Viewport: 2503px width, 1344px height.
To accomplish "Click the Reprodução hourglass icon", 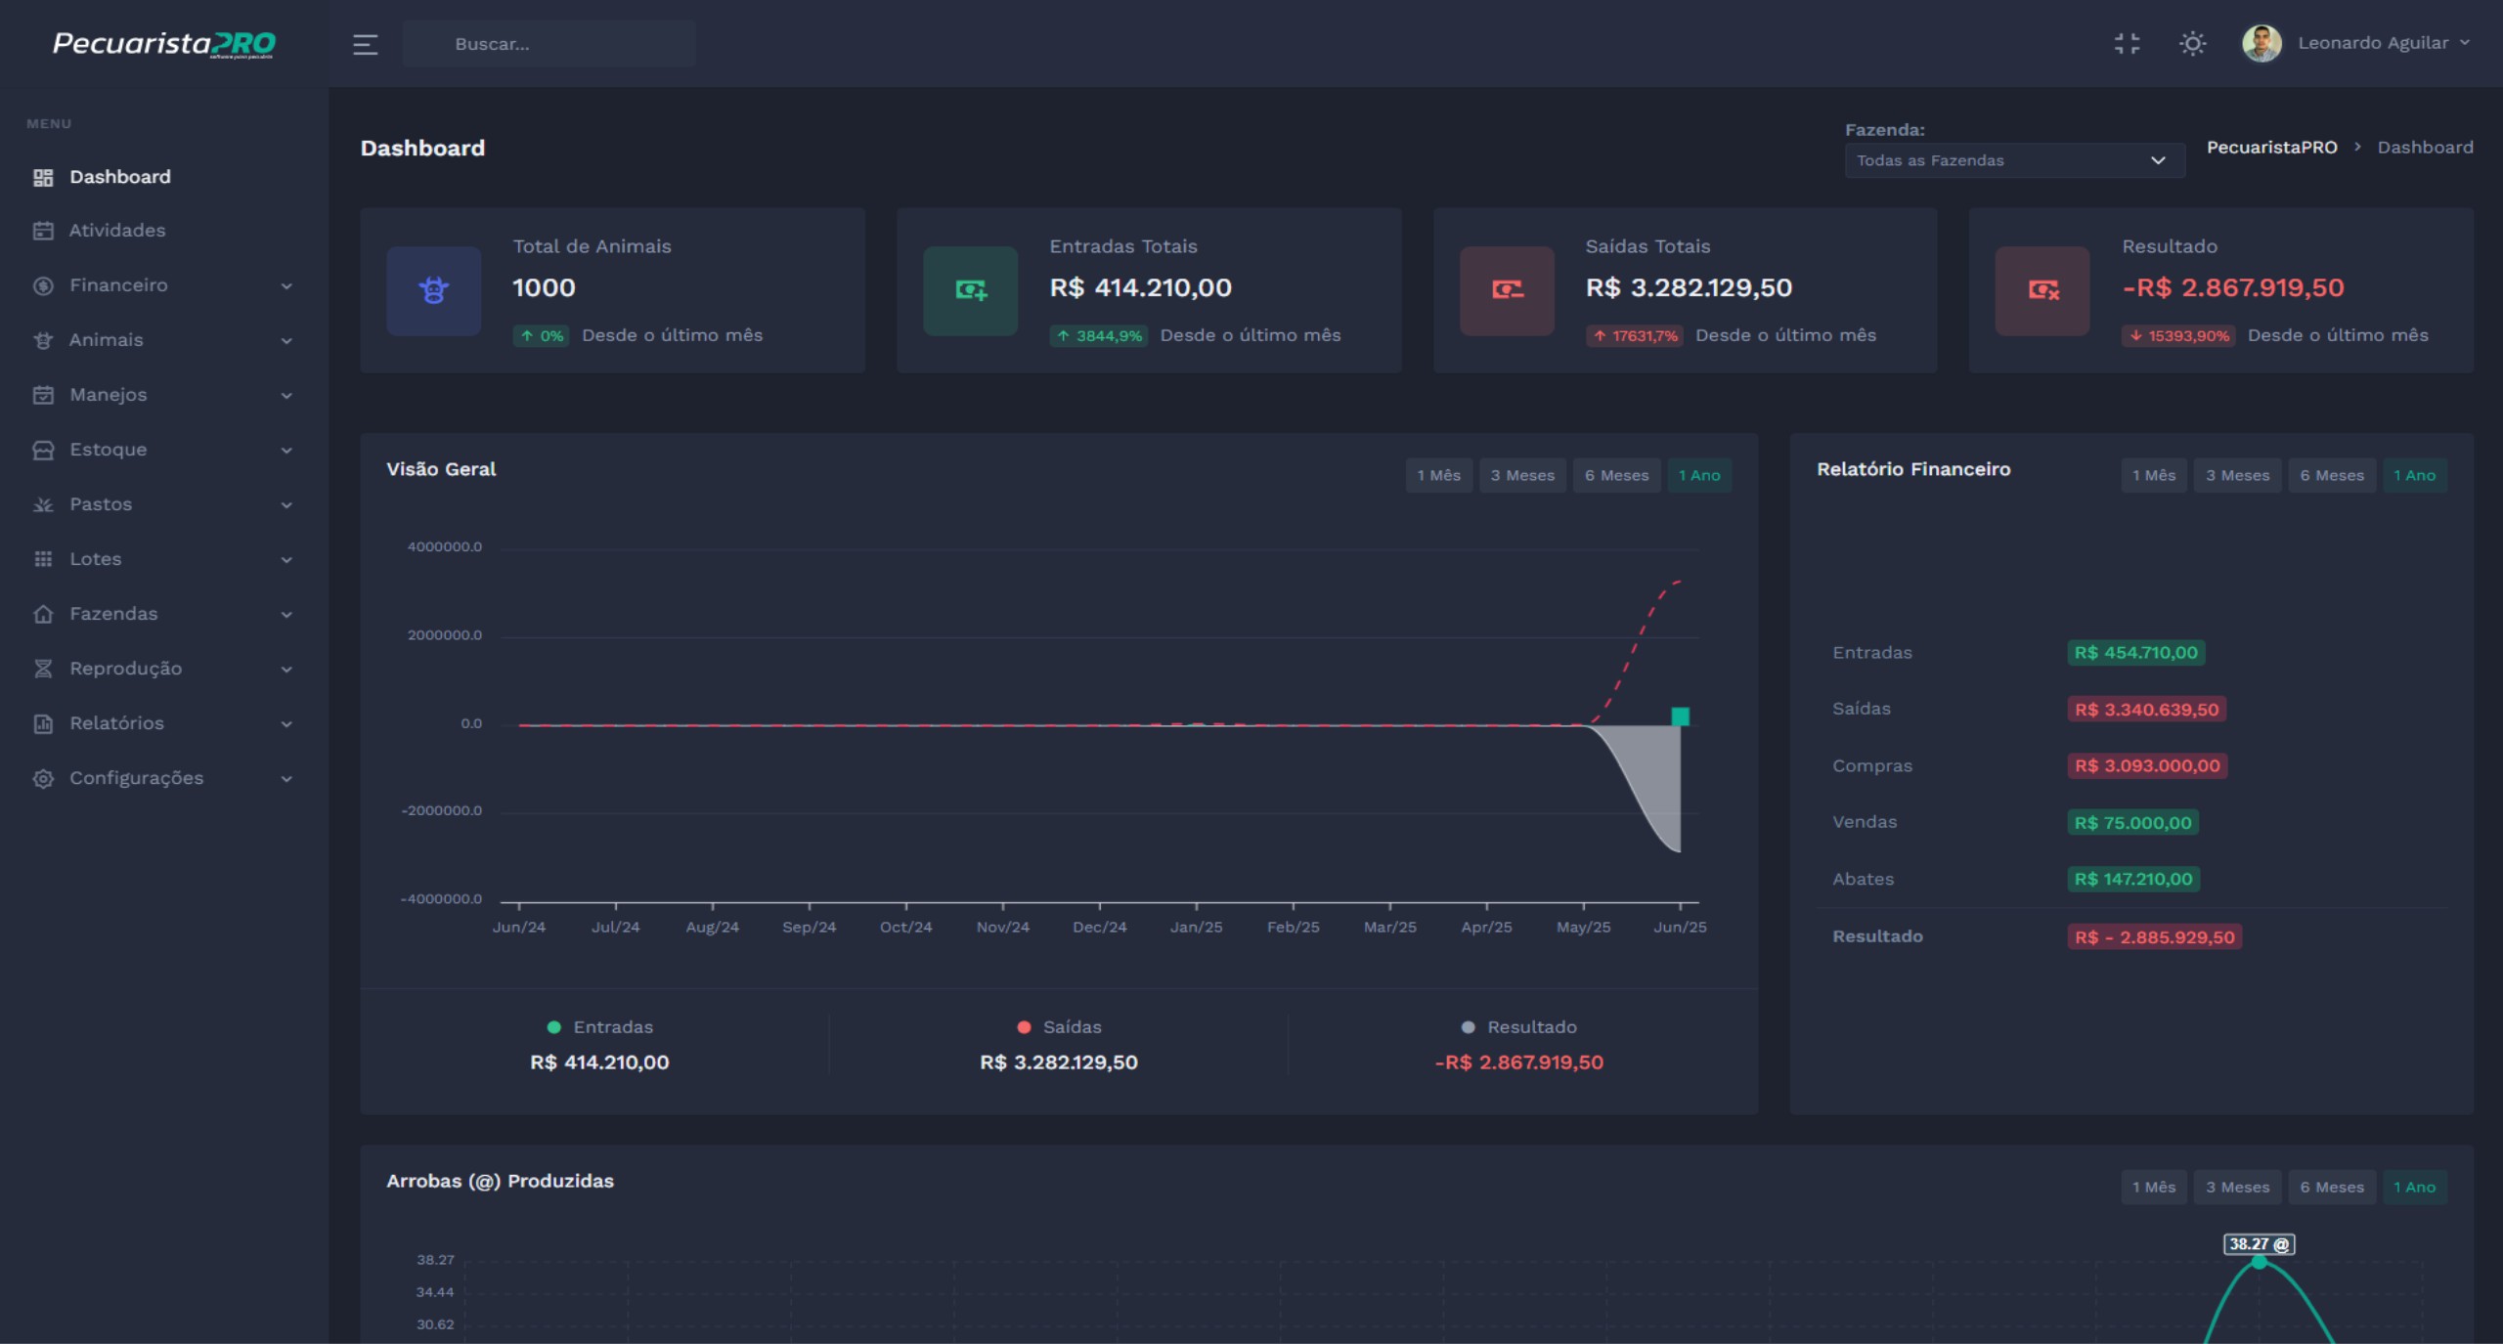I will pyautogui.click(x=43, y=669).
